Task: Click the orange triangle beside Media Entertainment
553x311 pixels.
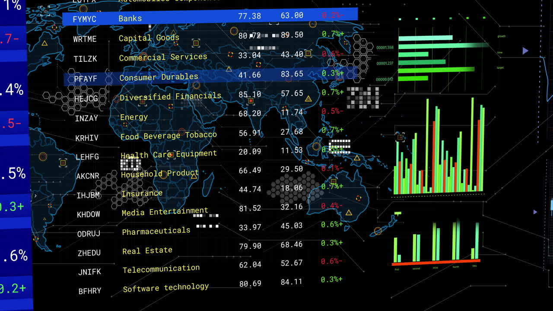Action: click(x=348, y=212)
